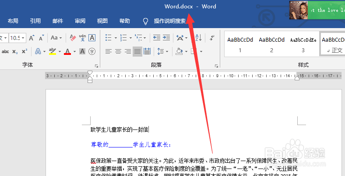Apply distributed alignment icon
Image resolution: width=345 pixels, height=176 pixels.
147,51
